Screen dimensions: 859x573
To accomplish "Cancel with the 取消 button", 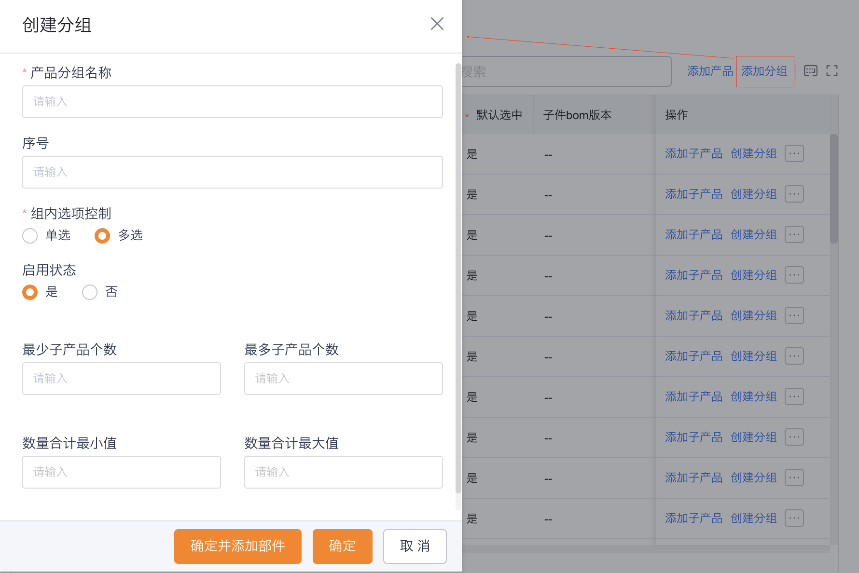I will (x=415, y=546).
